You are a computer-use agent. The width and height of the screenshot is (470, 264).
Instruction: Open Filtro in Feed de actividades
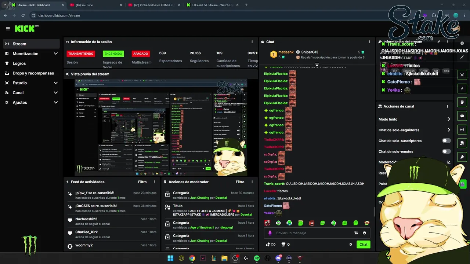142,182
